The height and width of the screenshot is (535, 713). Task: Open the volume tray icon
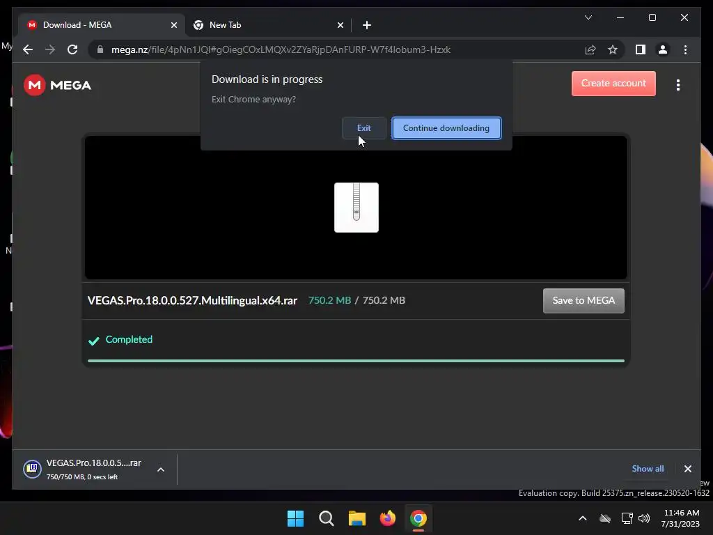(x=644, y=518)
